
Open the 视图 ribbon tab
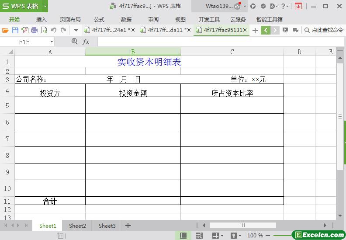click(x=180, y=19)
